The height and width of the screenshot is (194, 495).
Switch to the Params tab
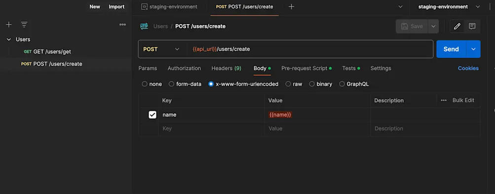[148, 68]
